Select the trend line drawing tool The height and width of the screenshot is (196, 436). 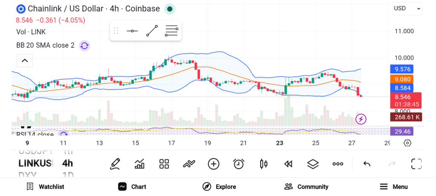[x=152, y=31]
